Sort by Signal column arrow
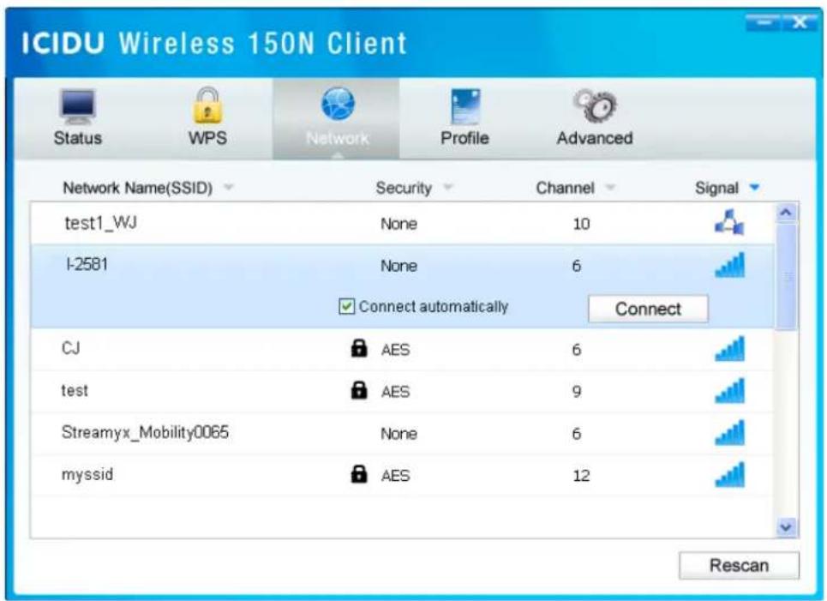The width and height of the screenshot is (827, 601). (754, 187)
